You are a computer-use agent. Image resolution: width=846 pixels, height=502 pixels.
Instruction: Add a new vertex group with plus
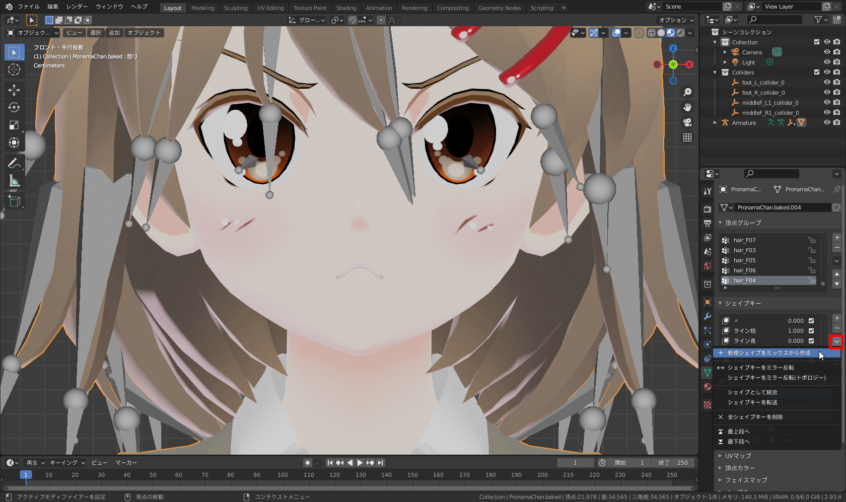pyautogui.click(x=837, y=238)
